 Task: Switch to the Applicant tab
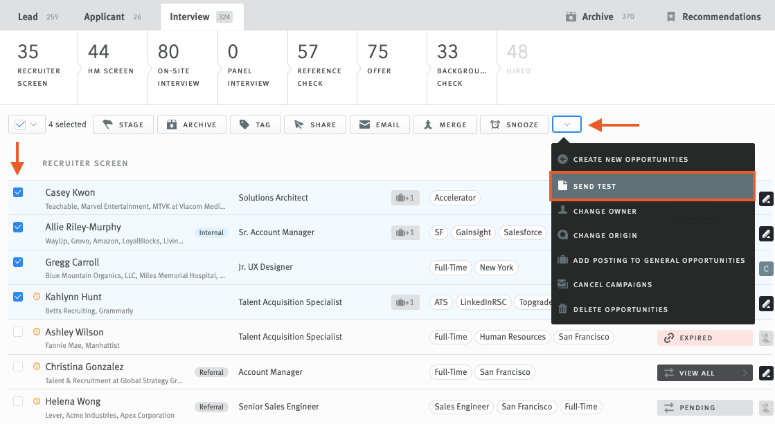coord(104,16)
